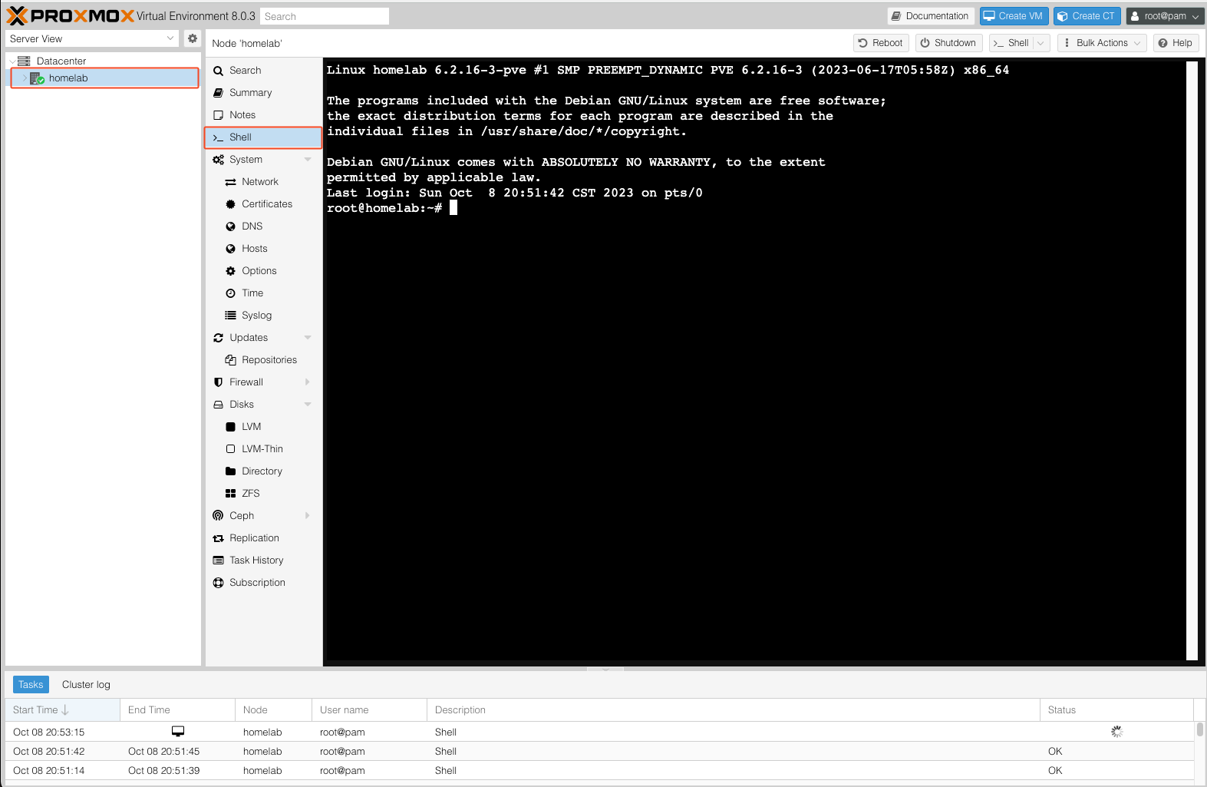The image size is (1207, 787).
Task: Click the Help button
Action: [1176, 43]
